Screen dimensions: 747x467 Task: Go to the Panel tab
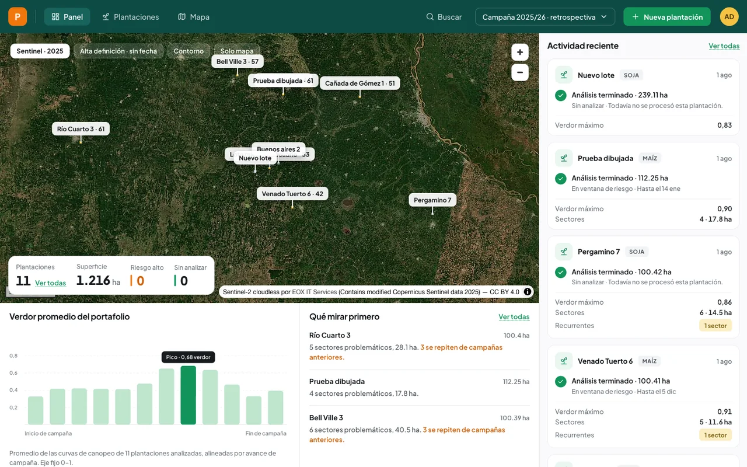(x=67, y=17)
